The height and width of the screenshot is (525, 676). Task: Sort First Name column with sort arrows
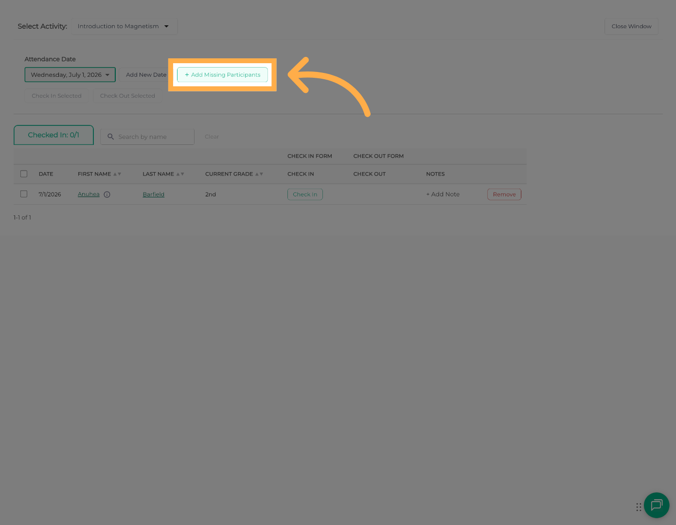[x=117, y=174]
